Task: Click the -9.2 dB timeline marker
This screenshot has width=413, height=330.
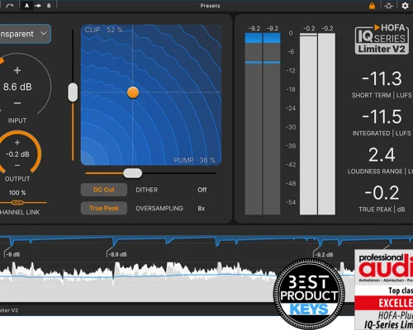Action: pos(324,255)
